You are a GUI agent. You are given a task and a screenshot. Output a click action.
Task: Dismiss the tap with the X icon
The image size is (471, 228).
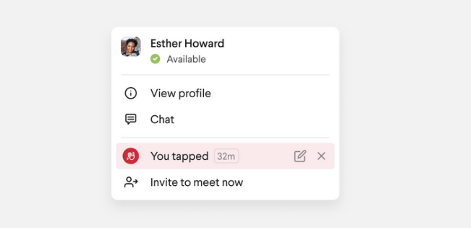pos(321,156)
